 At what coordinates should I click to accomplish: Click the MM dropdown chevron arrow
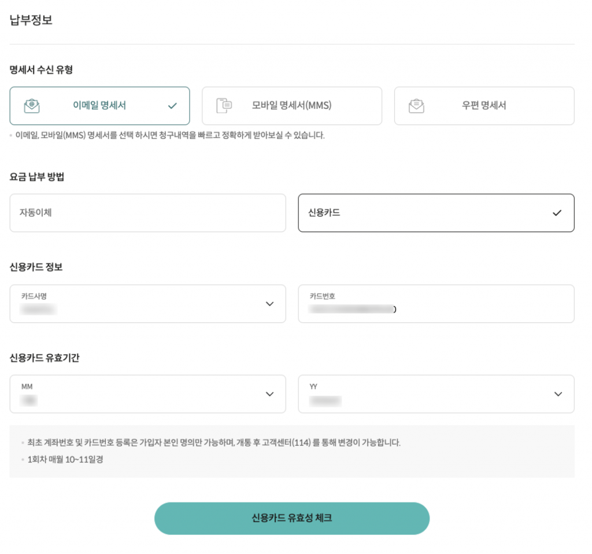pos(269,394)
